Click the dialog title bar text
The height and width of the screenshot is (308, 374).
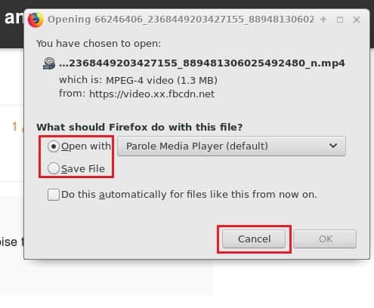[181, 20]
